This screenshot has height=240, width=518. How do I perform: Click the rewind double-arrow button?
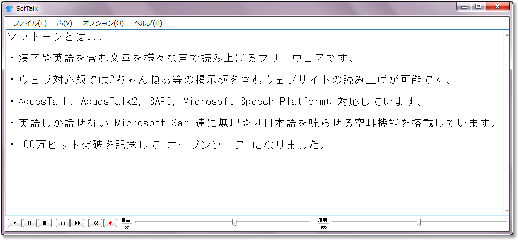click(x=63, y=223)
